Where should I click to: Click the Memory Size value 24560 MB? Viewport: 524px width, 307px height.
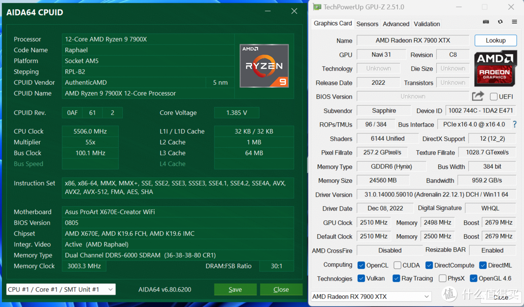click(x=383, y=180)
